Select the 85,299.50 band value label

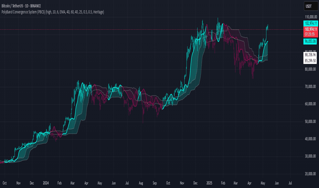(310, 61)
